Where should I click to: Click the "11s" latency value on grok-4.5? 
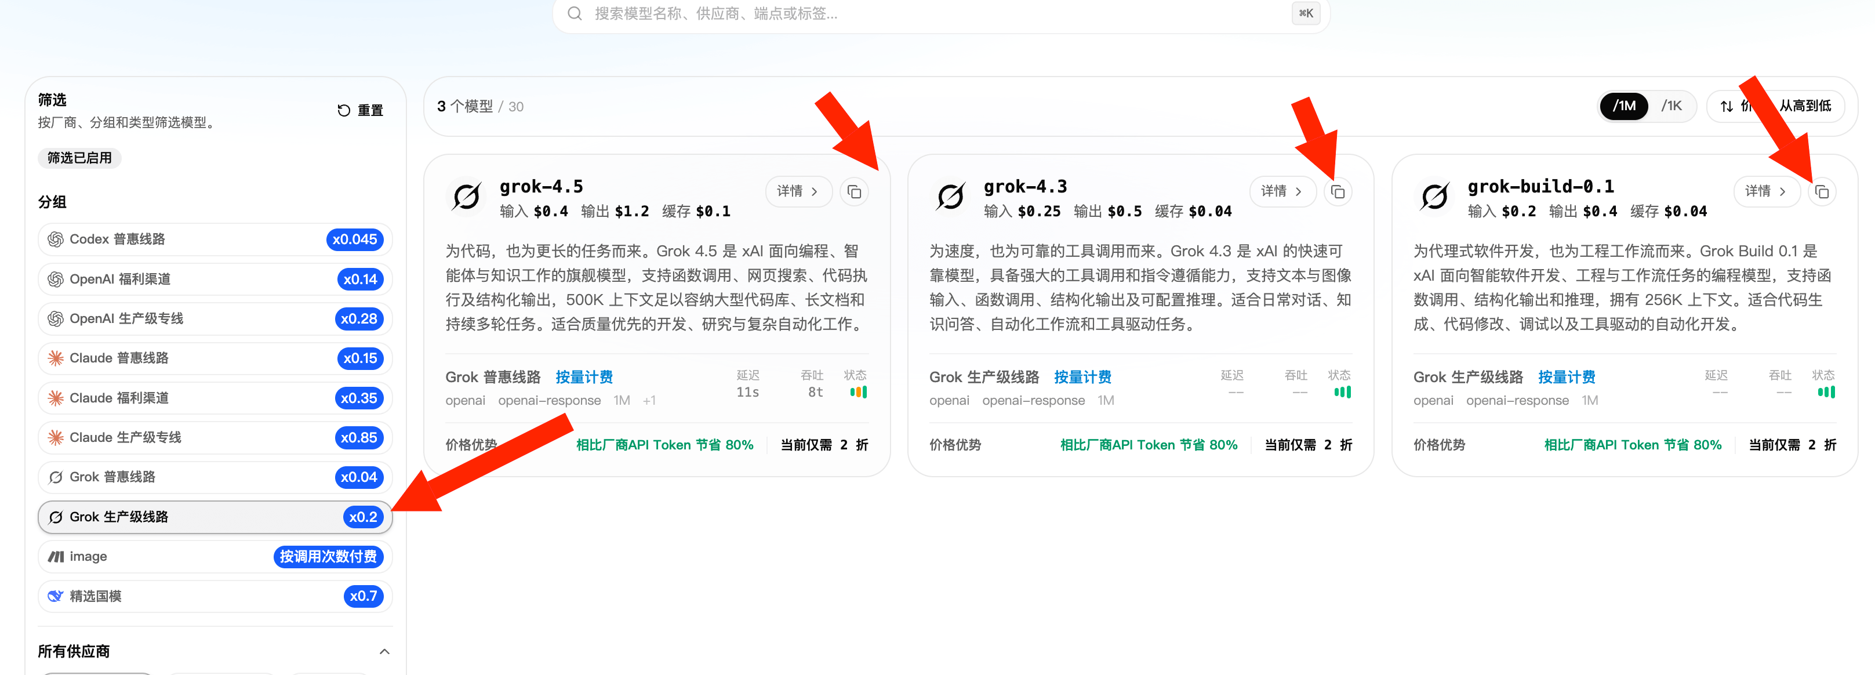click(747, 393)
